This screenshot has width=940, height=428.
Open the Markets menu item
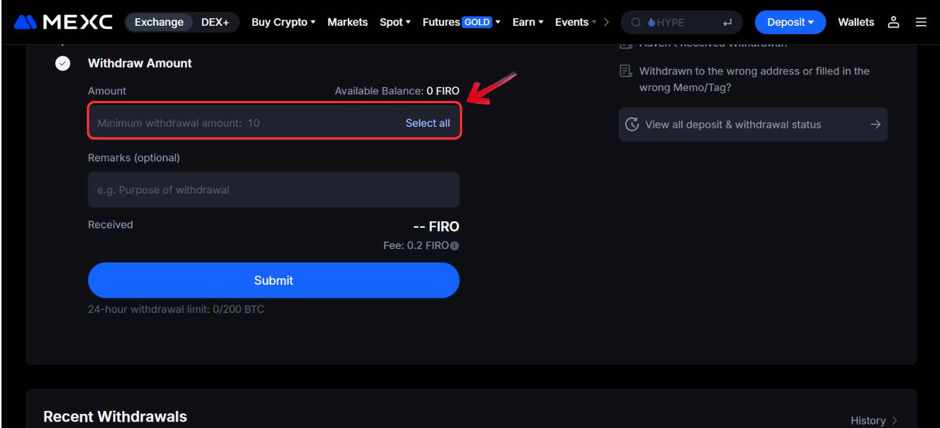tap(347, 22)
